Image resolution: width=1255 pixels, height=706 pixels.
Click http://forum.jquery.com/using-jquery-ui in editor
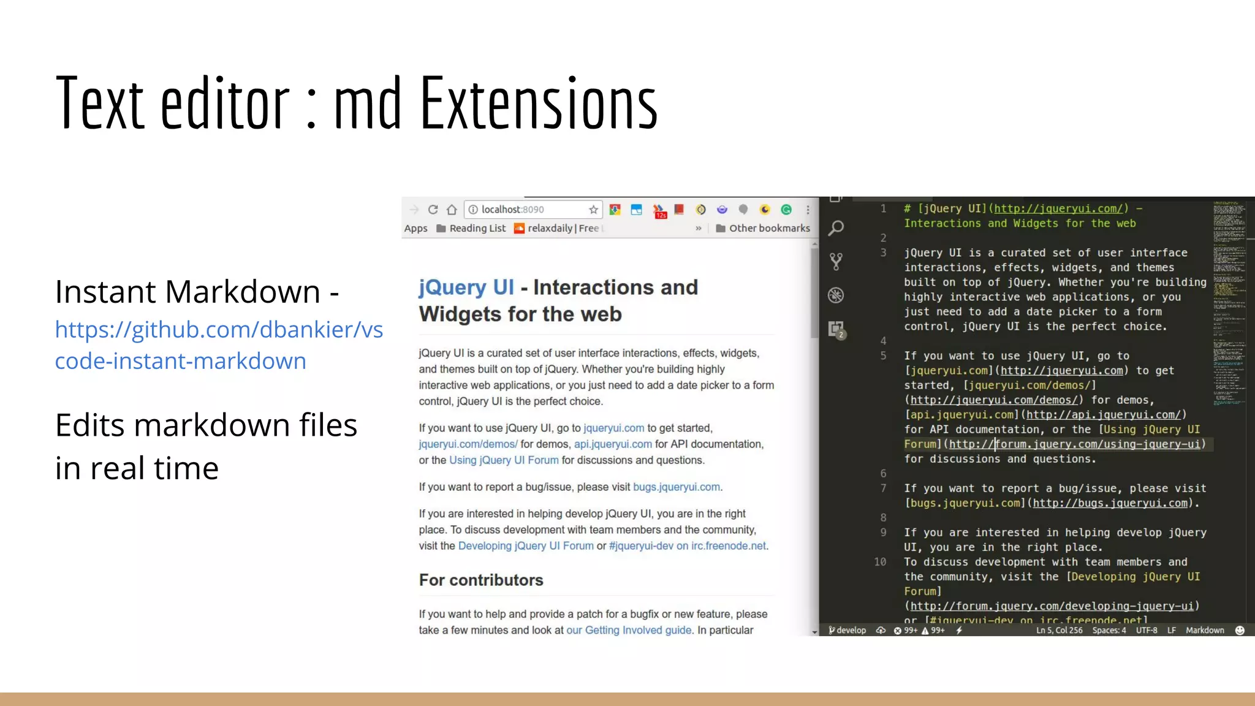1074,444
